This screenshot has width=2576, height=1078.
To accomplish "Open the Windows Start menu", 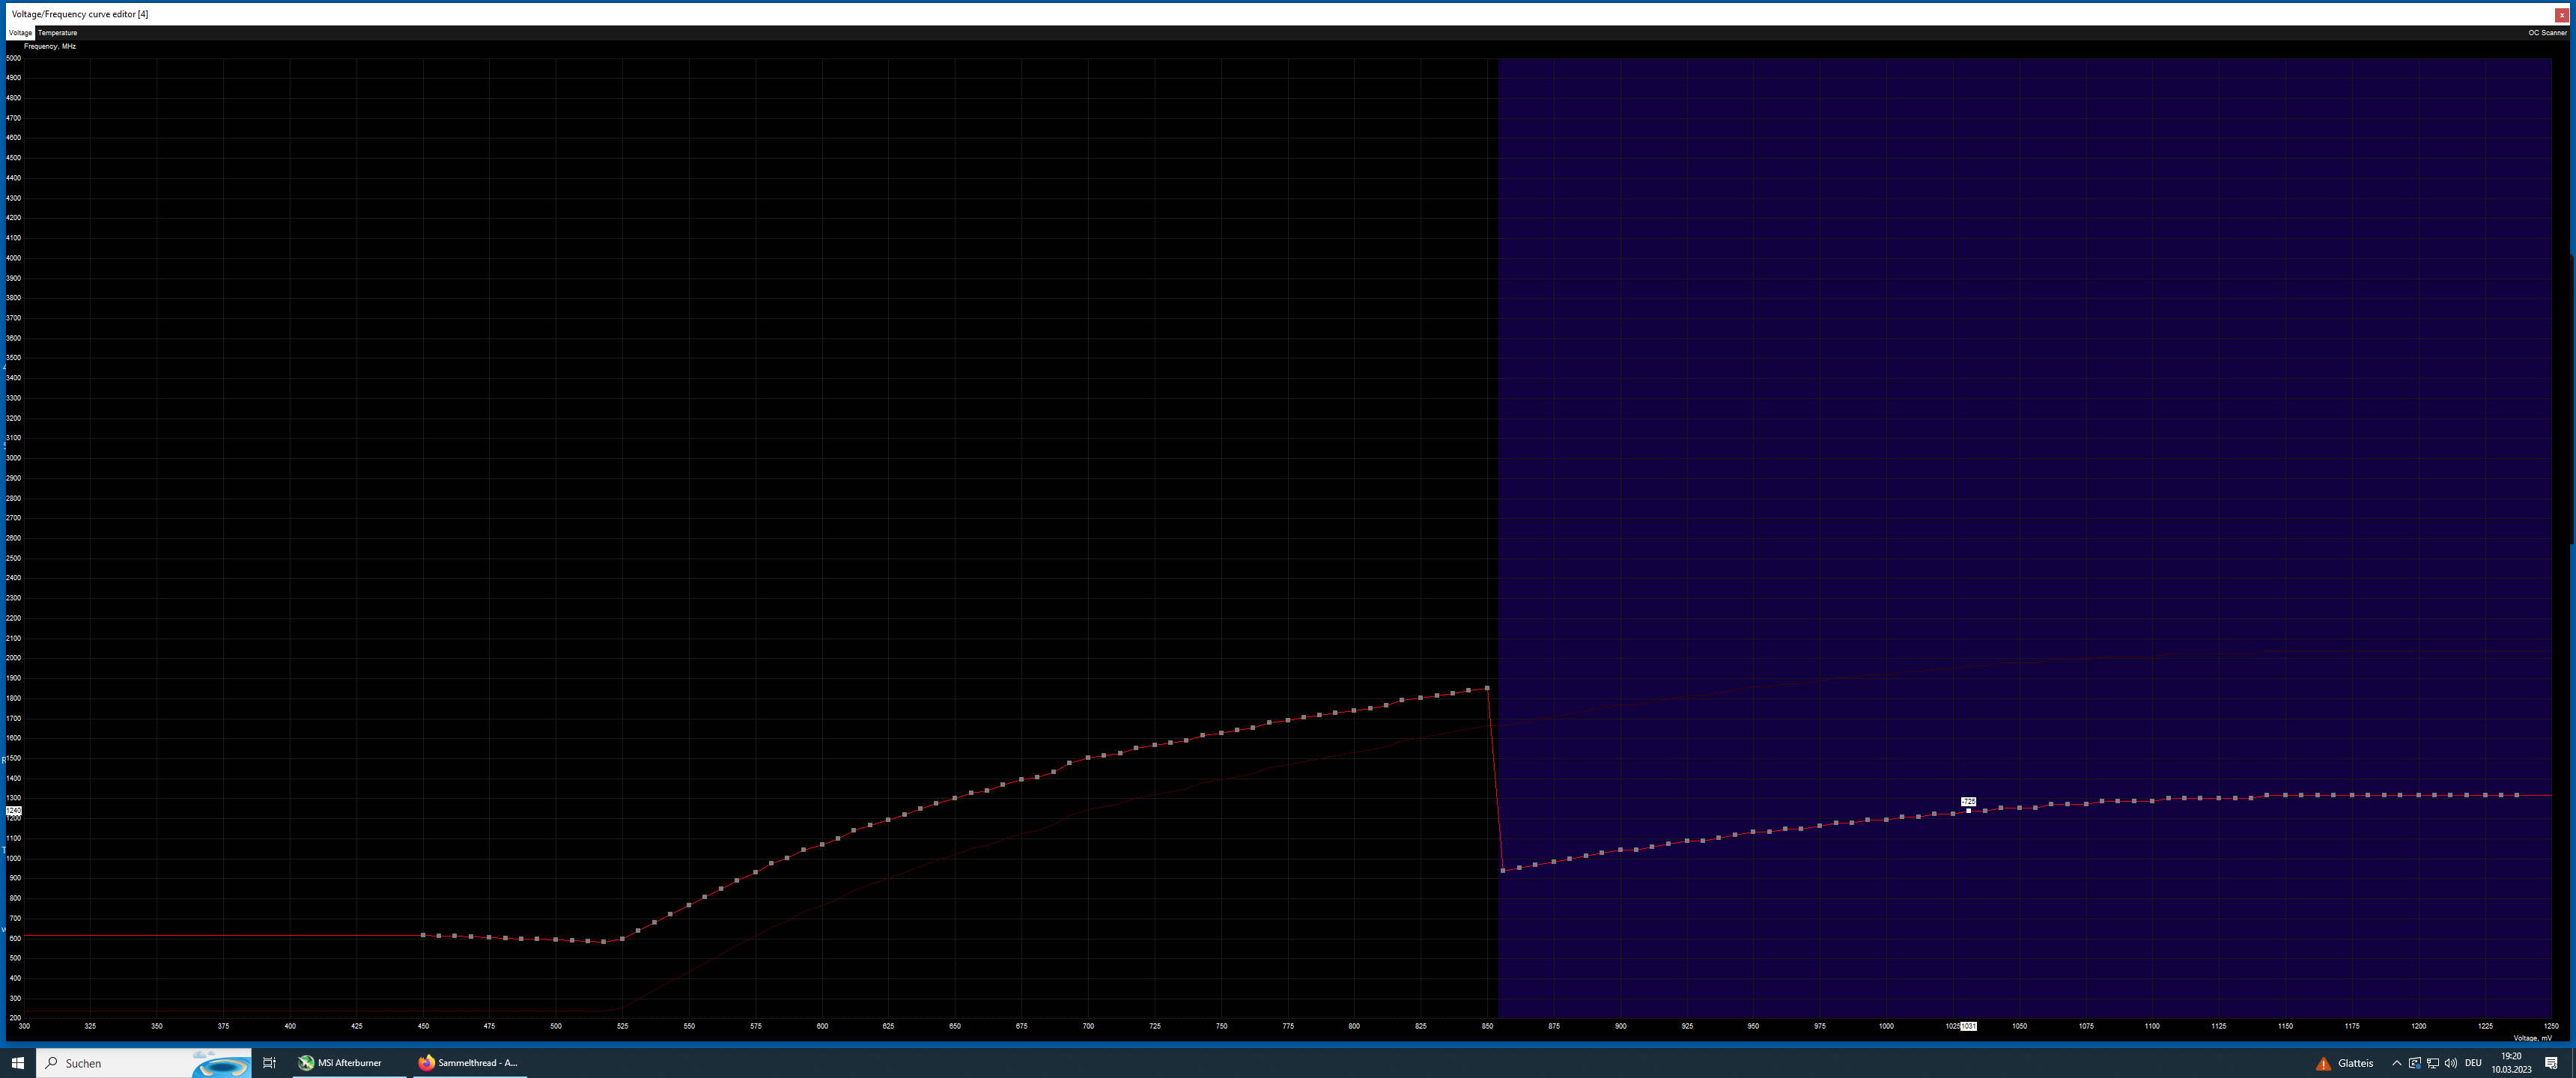I will (17, 1063).
